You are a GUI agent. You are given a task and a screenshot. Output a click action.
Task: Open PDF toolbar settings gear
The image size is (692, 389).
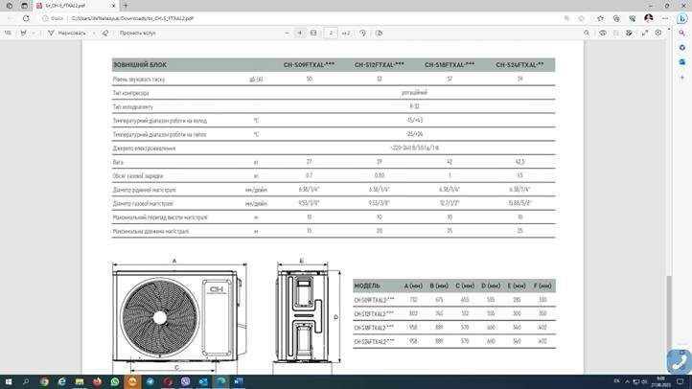point(658,33)
